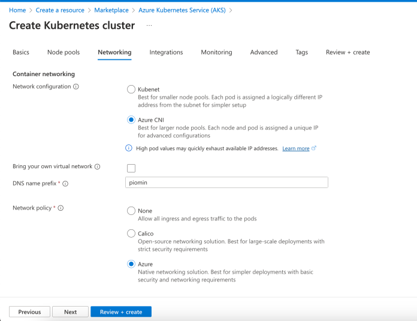
Task: Click info icon beside Network configuration
Action: click(x=76, y=87)
